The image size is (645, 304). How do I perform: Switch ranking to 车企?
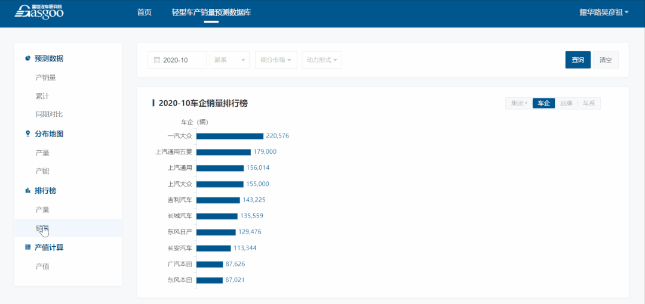[544, 104]
